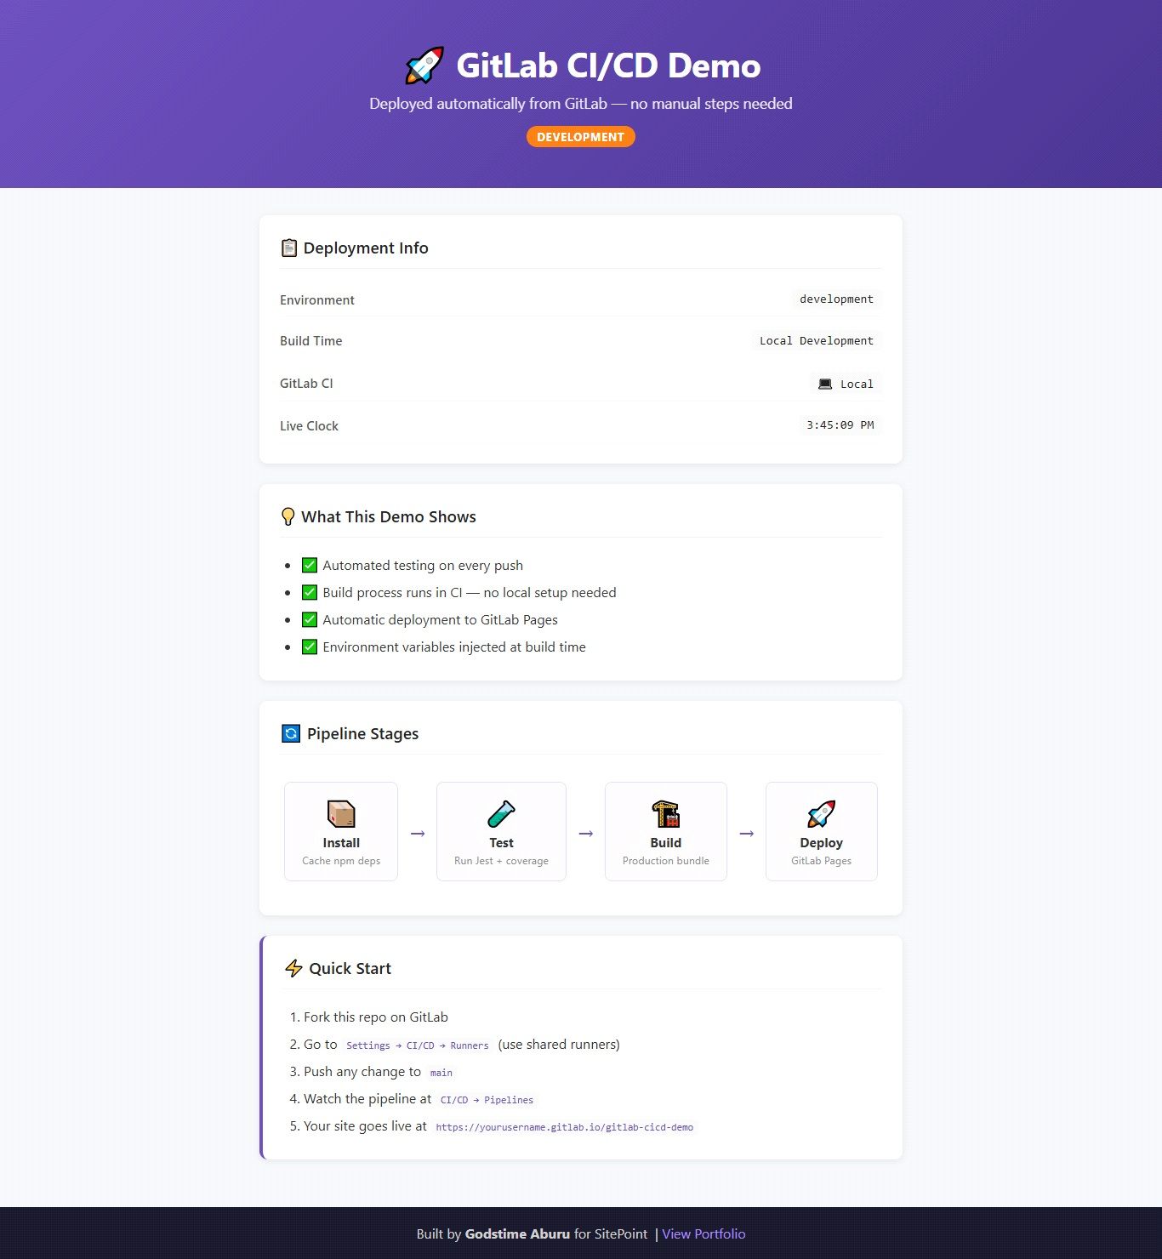Click the (use shared runners) note
The height and width of the screenshot is (1259, 1162).
[x=559, y=1044]
